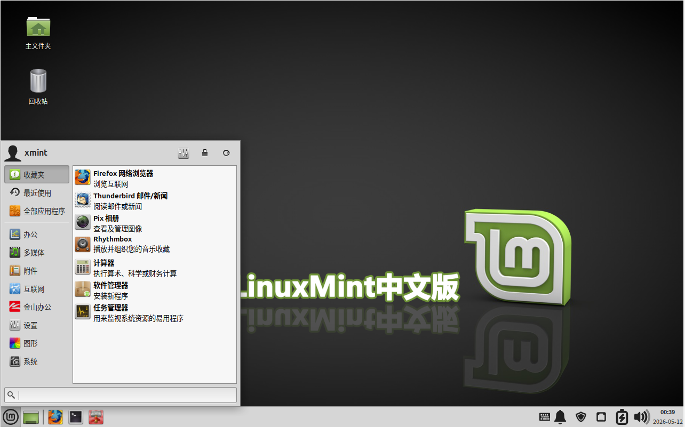685x427 pixels.
Task: Click the logout/refresh icon in menu header
Action: click(226, 153)
